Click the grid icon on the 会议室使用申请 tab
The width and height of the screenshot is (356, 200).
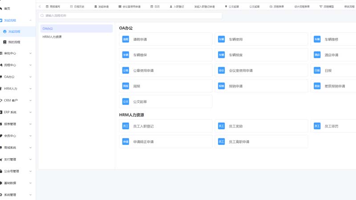120,7
